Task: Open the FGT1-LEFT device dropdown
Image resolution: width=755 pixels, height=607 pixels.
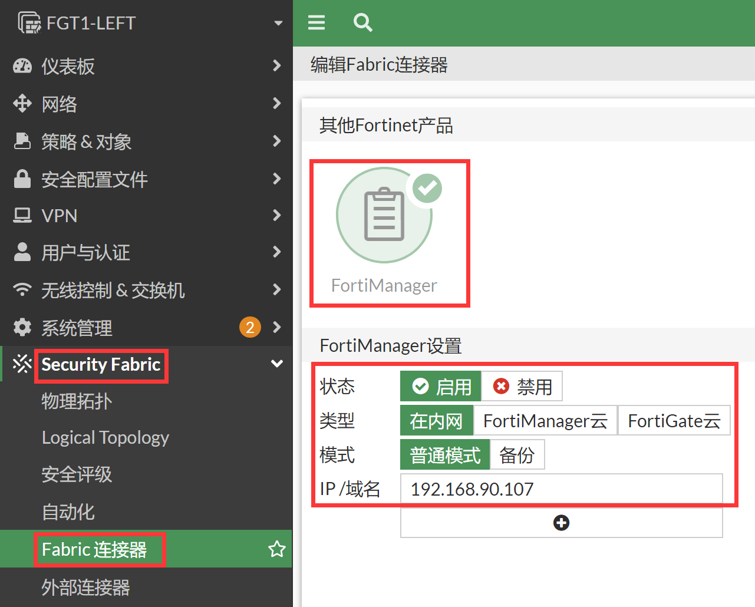Action: click(278, 23)
